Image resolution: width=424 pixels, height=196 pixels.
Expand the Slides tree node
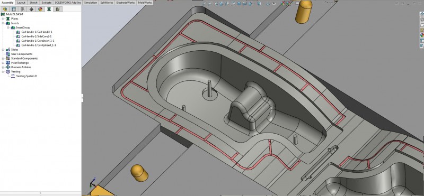click(3, 50)
